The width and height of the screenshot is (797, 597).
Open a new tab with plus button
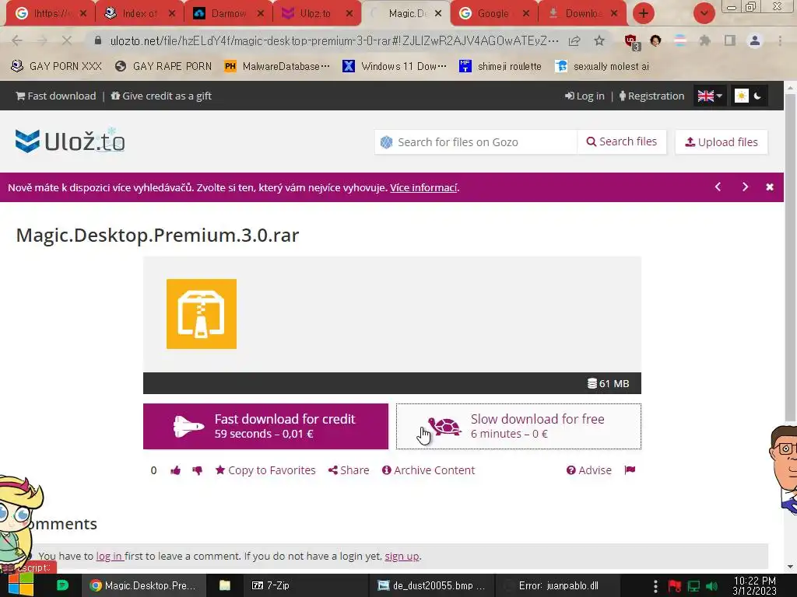pos(644,13)
